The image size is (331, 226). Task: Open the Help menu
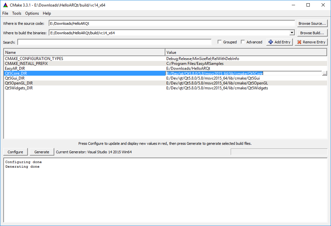click(47, 13)
